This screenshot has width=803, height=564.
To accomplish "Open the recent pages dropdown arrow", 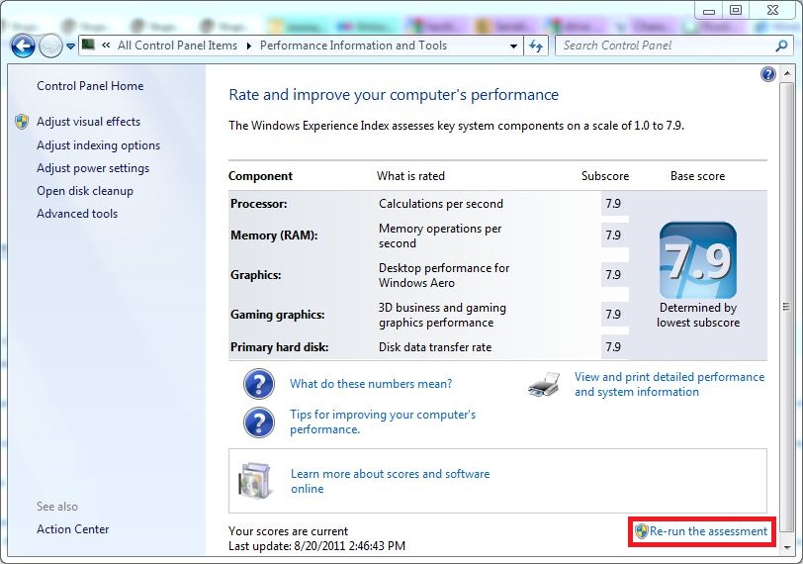I will tap(70, 47).
